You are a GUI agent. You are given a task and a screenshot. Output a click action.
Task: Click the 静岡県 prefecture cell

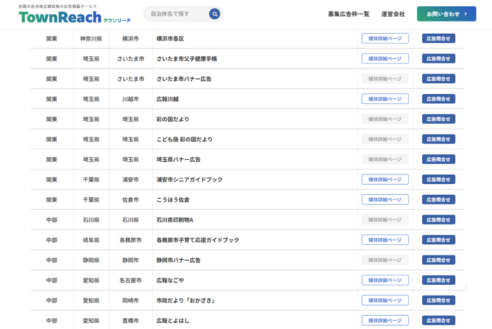(91, 260)
